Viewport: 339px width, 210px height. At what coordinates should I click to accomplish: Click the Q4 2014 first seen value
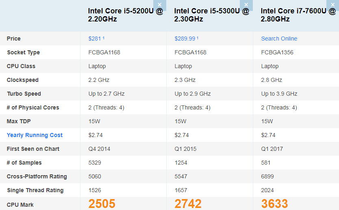pos(99,149)
